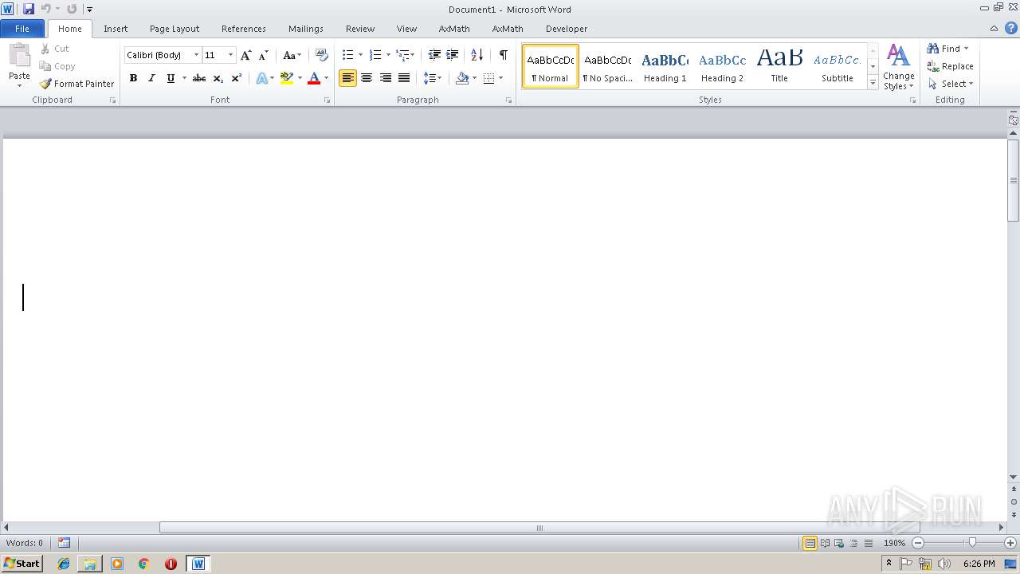Switch to the Insert tab

(116, 29)
